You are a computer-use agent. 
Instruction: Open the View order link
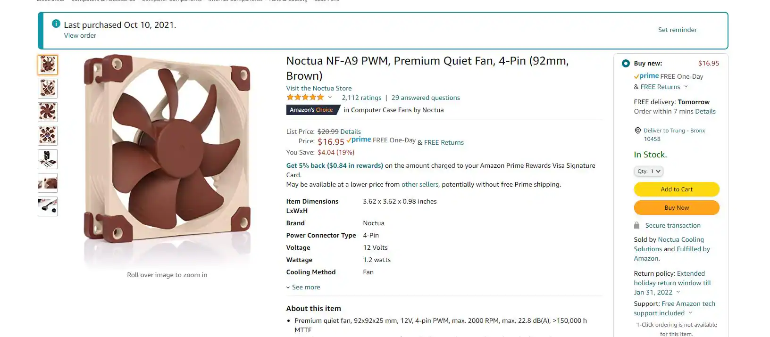tap(80, 35)
